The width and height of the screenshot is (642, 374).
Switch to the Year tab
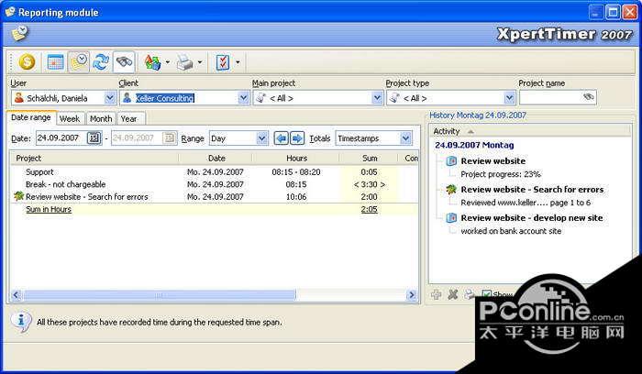pos(129,118)
